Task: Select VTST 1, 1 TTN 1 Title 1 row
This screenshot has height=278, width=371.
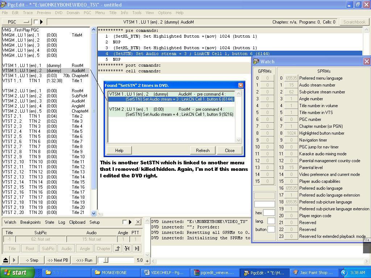Action: click(x=45, y=81)
